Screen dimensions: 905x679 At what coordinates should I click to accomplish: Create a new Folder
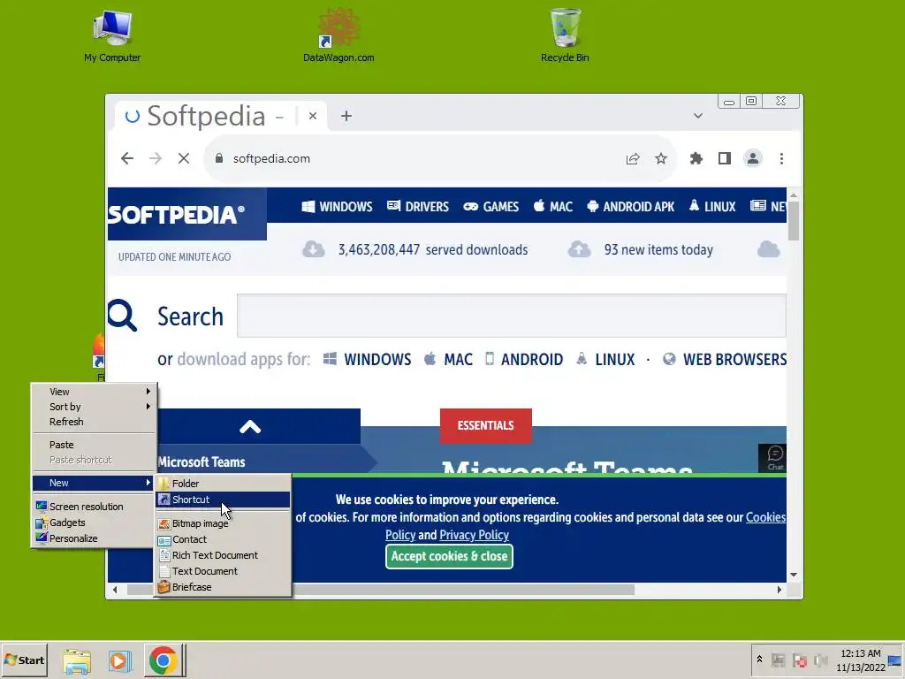(224, 484)
